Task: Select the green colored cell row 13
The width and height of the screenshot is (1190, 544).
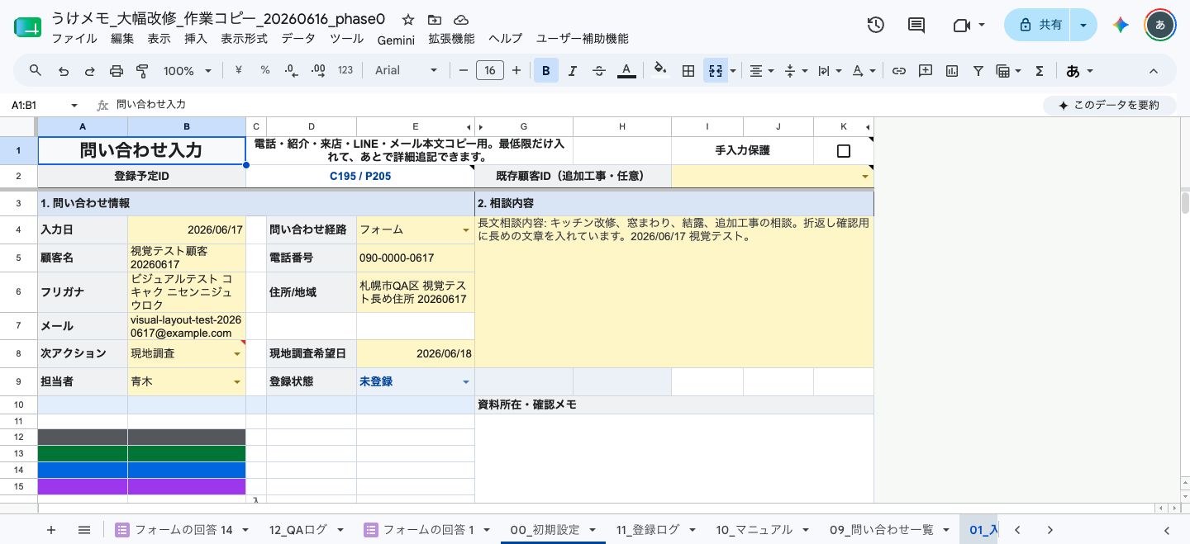Action: pyautogui.click(x=141, y=453)
